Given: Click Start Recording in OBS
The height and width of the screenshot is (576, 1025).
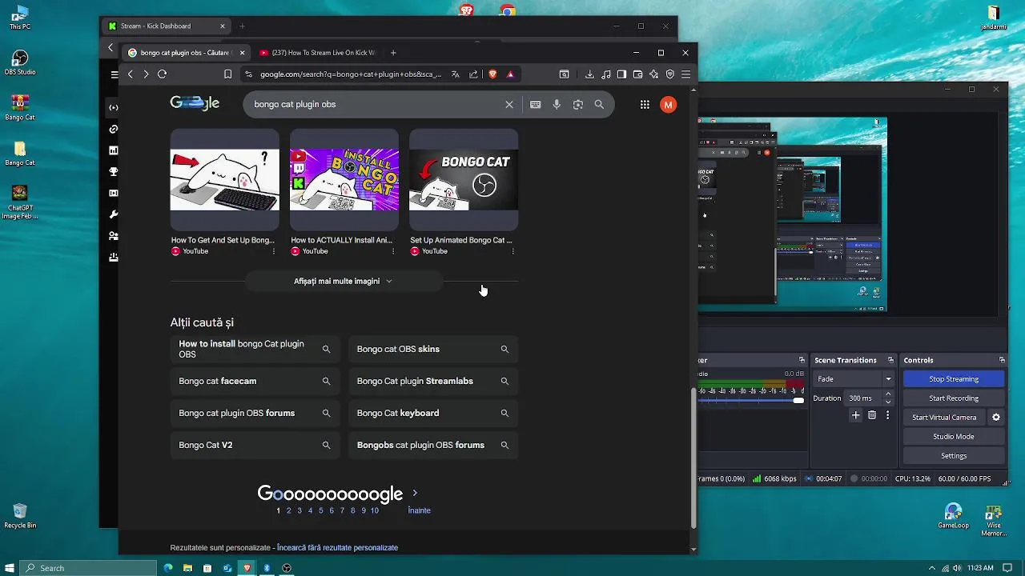Looking at the screenshot, I should click(x=954, y=398).
